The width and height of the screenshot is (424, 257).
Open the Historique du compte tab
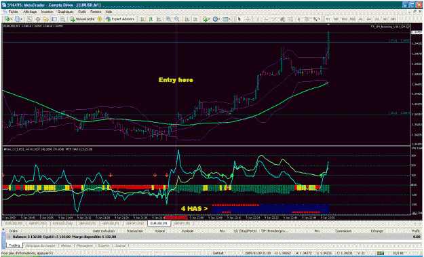(41, 245)
